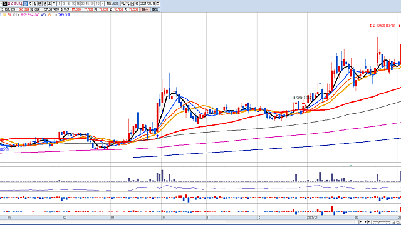Click the 195 candle count input field
This screenshot has height=225, width=401.
pos(108,4)
